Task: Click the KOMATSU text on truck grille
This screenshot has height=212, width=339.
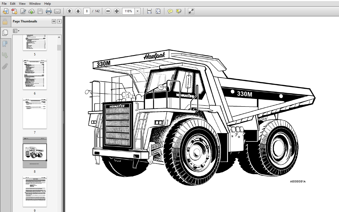Action: pyautogui.click(x=117, y=106)
